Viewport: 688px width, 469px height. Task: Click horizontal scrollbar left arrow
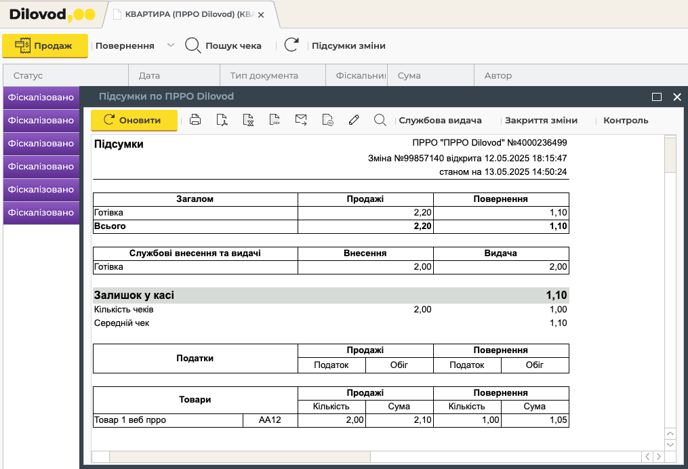pos(647,457)
